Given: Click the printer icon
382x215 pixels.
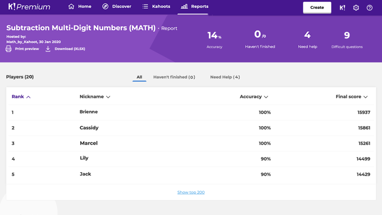Looking at the screenshot, I should coord(9,49).
